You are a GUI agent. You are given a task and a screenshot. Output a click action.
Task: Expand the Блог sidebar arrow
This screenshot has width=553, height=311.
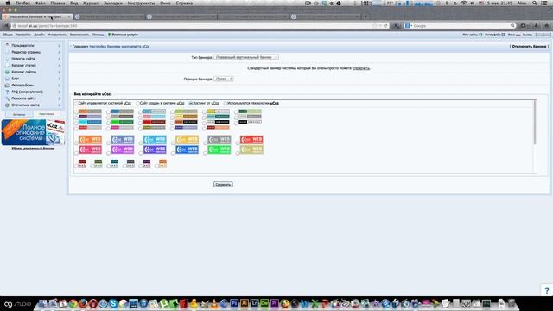[x=60, y=79]
